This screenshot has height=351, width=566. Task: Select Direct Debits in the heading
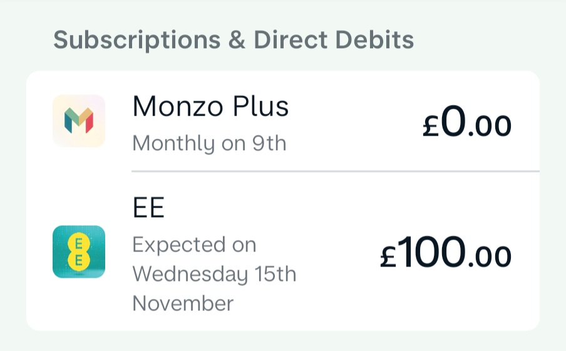[x=334, y=39]
